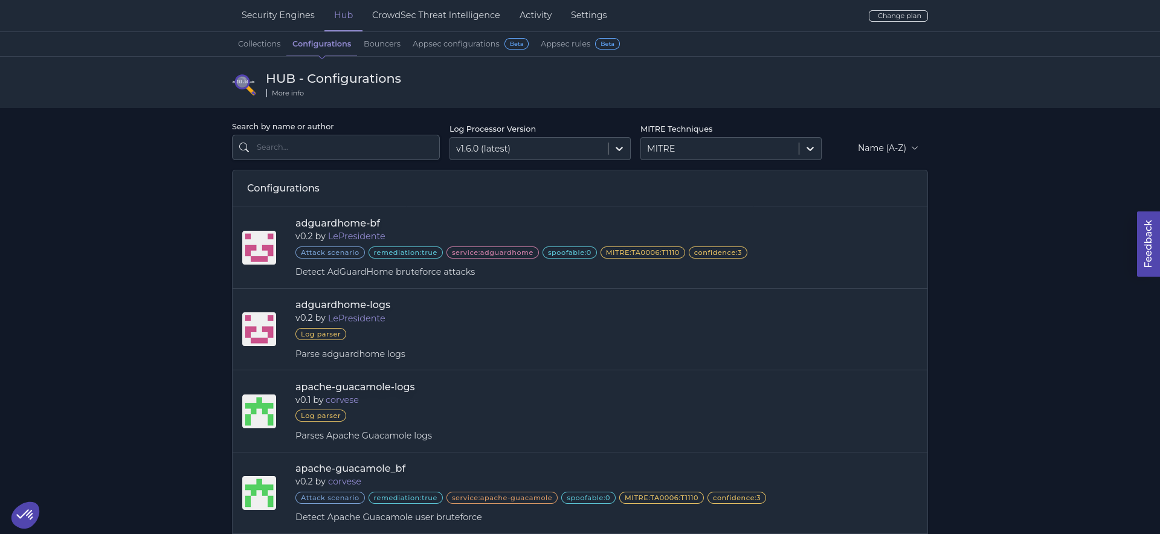
Task: Select the service:adguardhome tag
Action: coord(492,253)
